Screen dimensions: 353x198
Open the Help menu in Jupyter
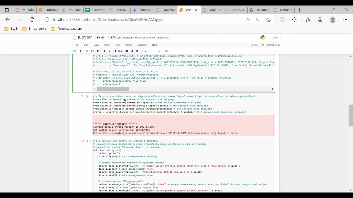point(154,45)
